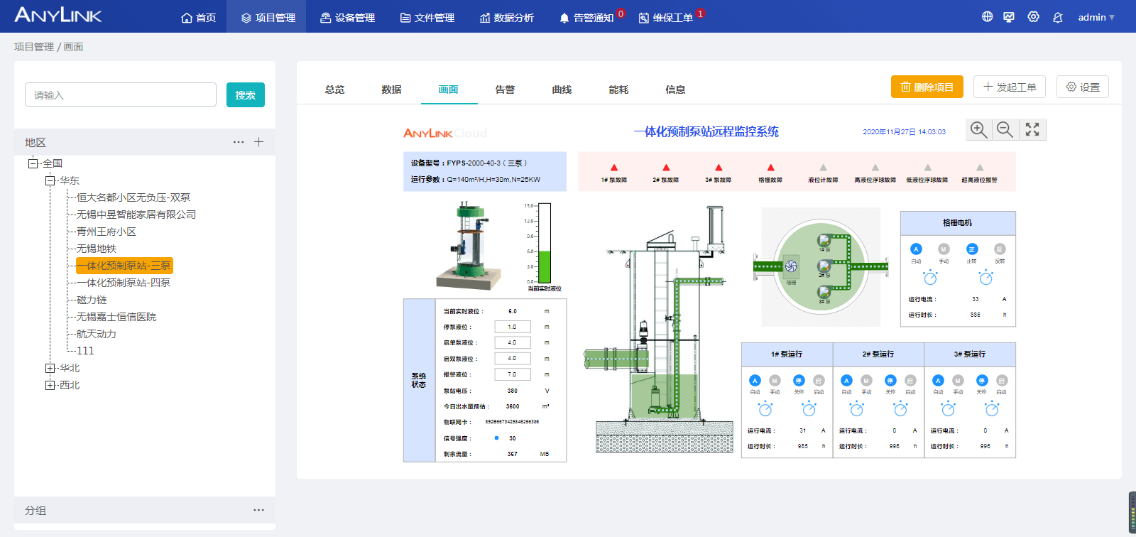Viewport: 1136px width, 537px height.
Task: Add a new region with the plus icon
Action: pos(258,142)
